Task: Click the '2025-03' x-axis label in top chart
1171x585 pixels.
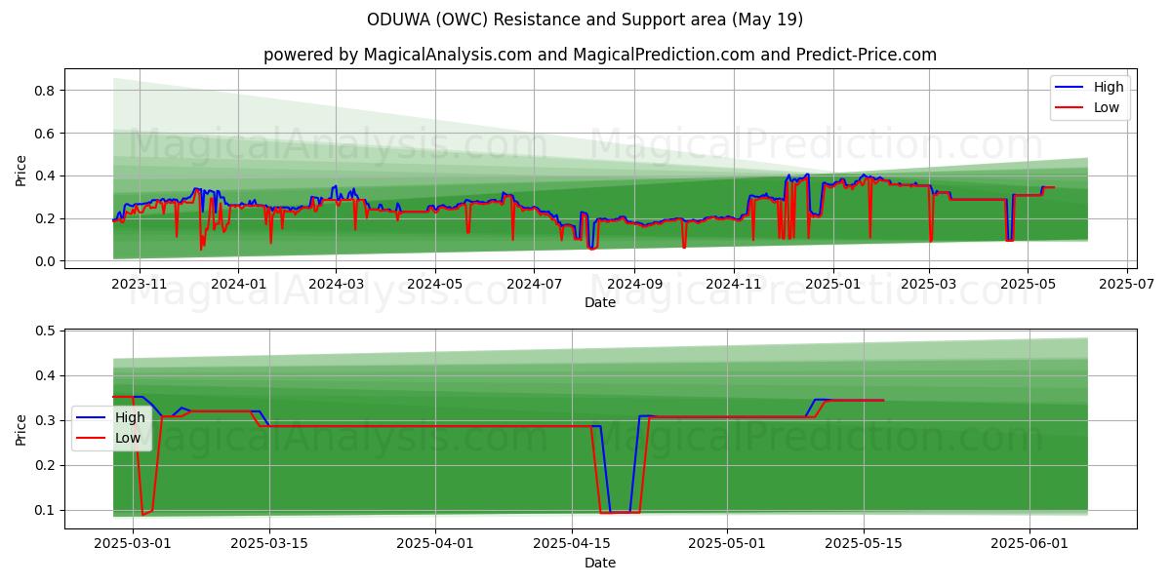Action: click(x=928, y=283)
